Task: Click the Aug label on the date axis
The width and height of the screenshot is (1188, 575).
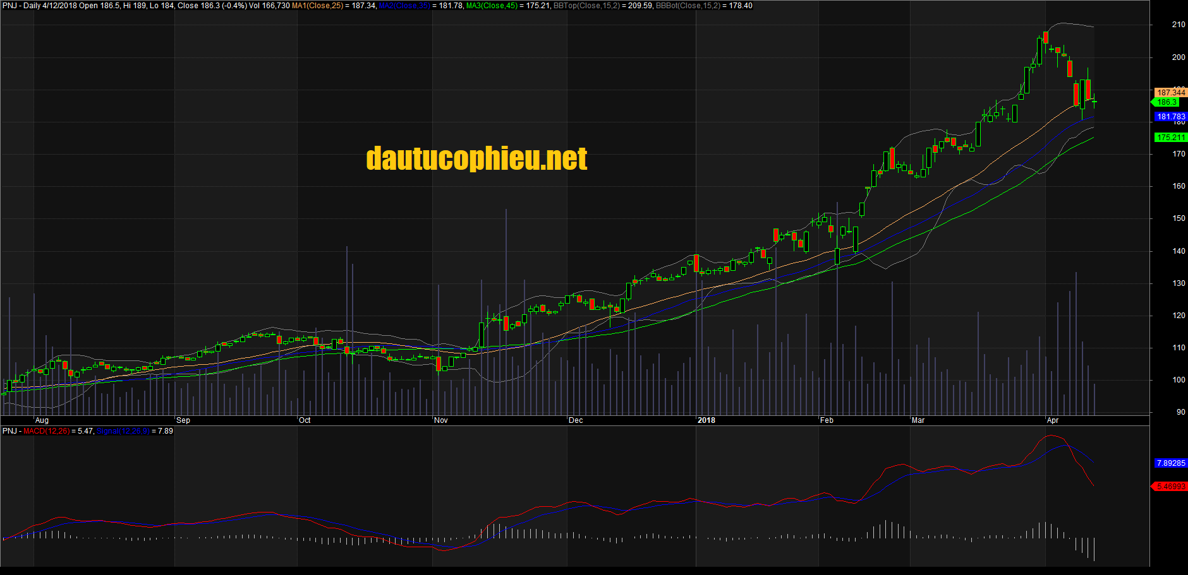Action: pos(42,420)
